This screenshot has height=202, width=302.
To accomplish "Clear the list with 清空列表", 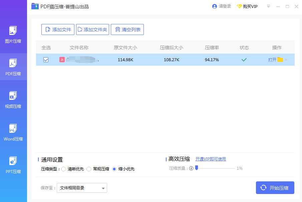I will (x=127, y=29).
